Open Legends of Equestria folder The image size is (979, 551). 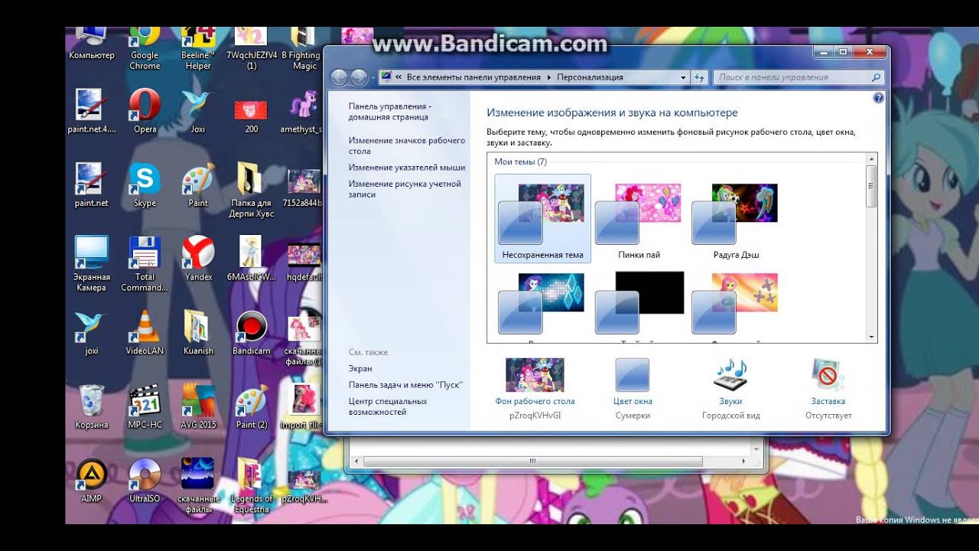coord(252,485)
